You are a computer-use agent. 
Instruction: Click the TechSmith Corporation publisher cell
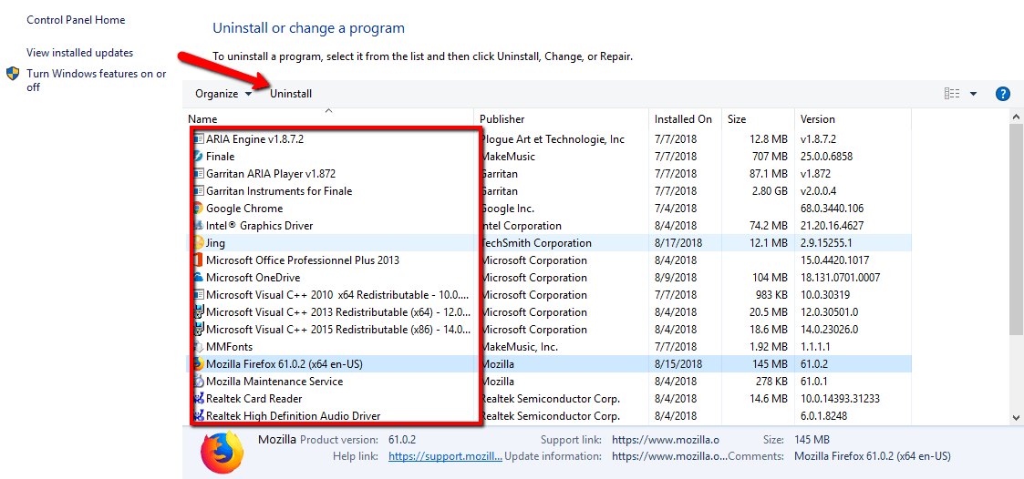[x=535, y=243]
